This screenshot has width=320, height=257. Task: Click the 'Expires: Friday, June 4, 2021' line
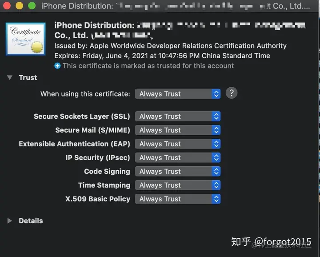click(162, 56)
